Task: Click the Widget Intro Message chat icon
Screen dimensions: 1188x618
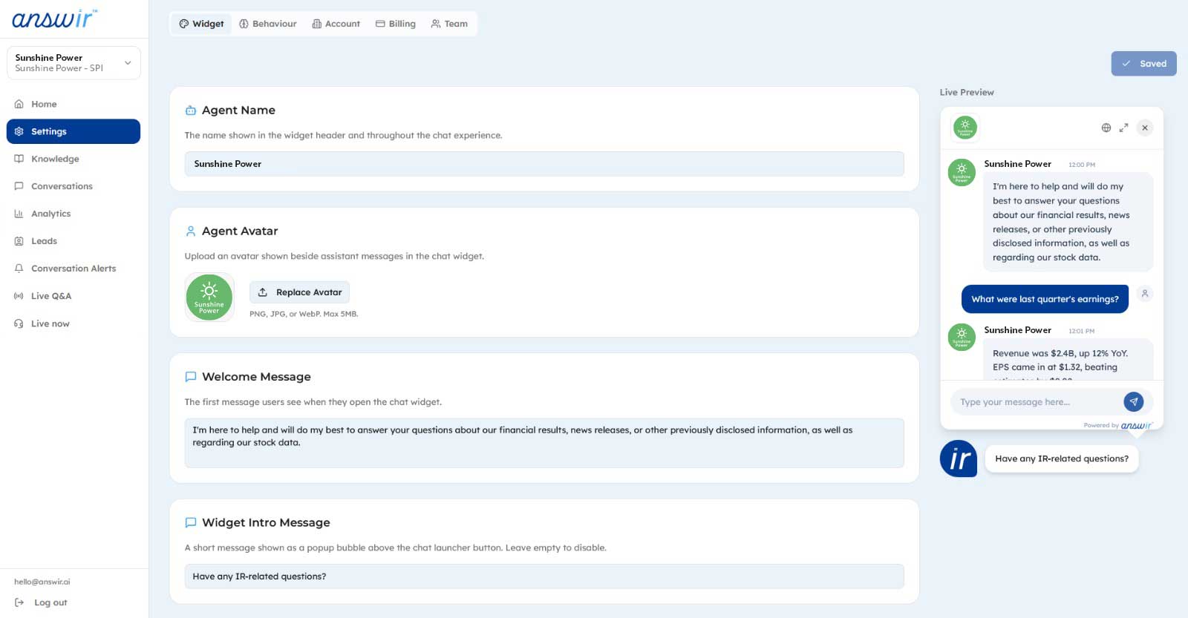Action: (191, 523)
